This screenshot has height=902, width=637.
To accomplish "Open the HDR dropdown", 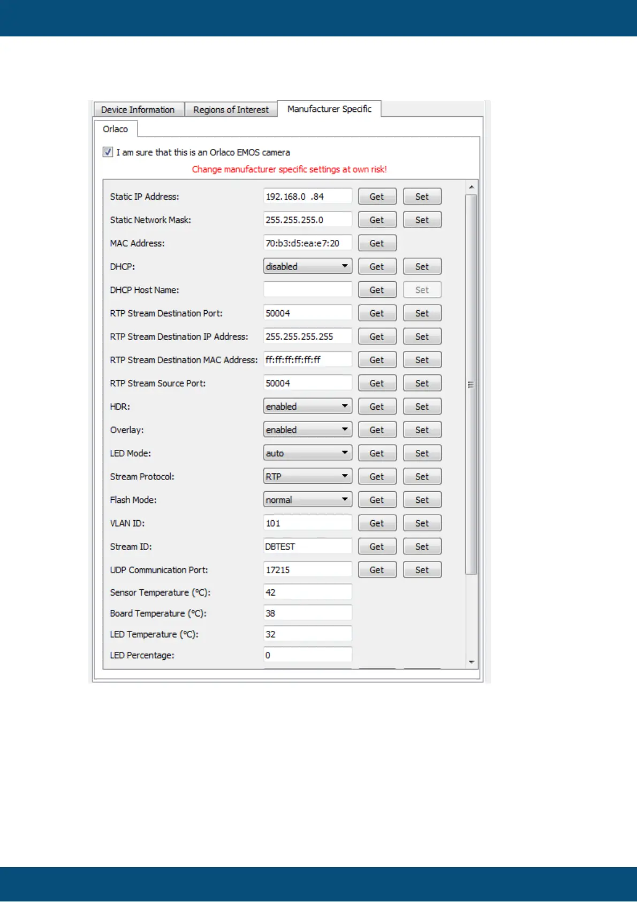I will pos(308,407).
